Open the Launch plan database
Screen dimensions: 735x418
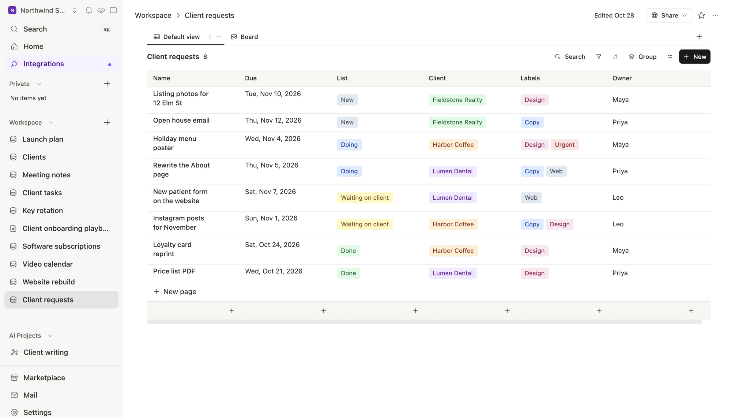(x=61, y=139)
